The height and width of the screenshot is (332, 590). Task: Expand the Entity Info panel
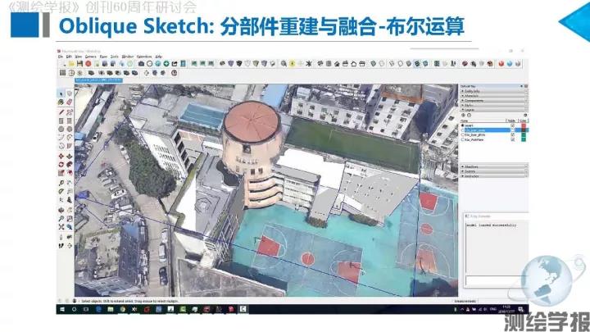tap(493, 91)
